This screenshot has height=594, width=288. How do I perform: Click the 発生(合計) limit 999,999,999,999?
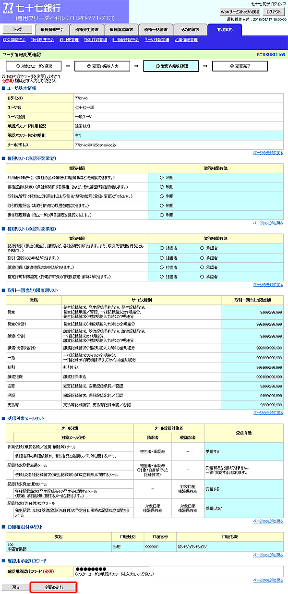[x=269, y=324]
